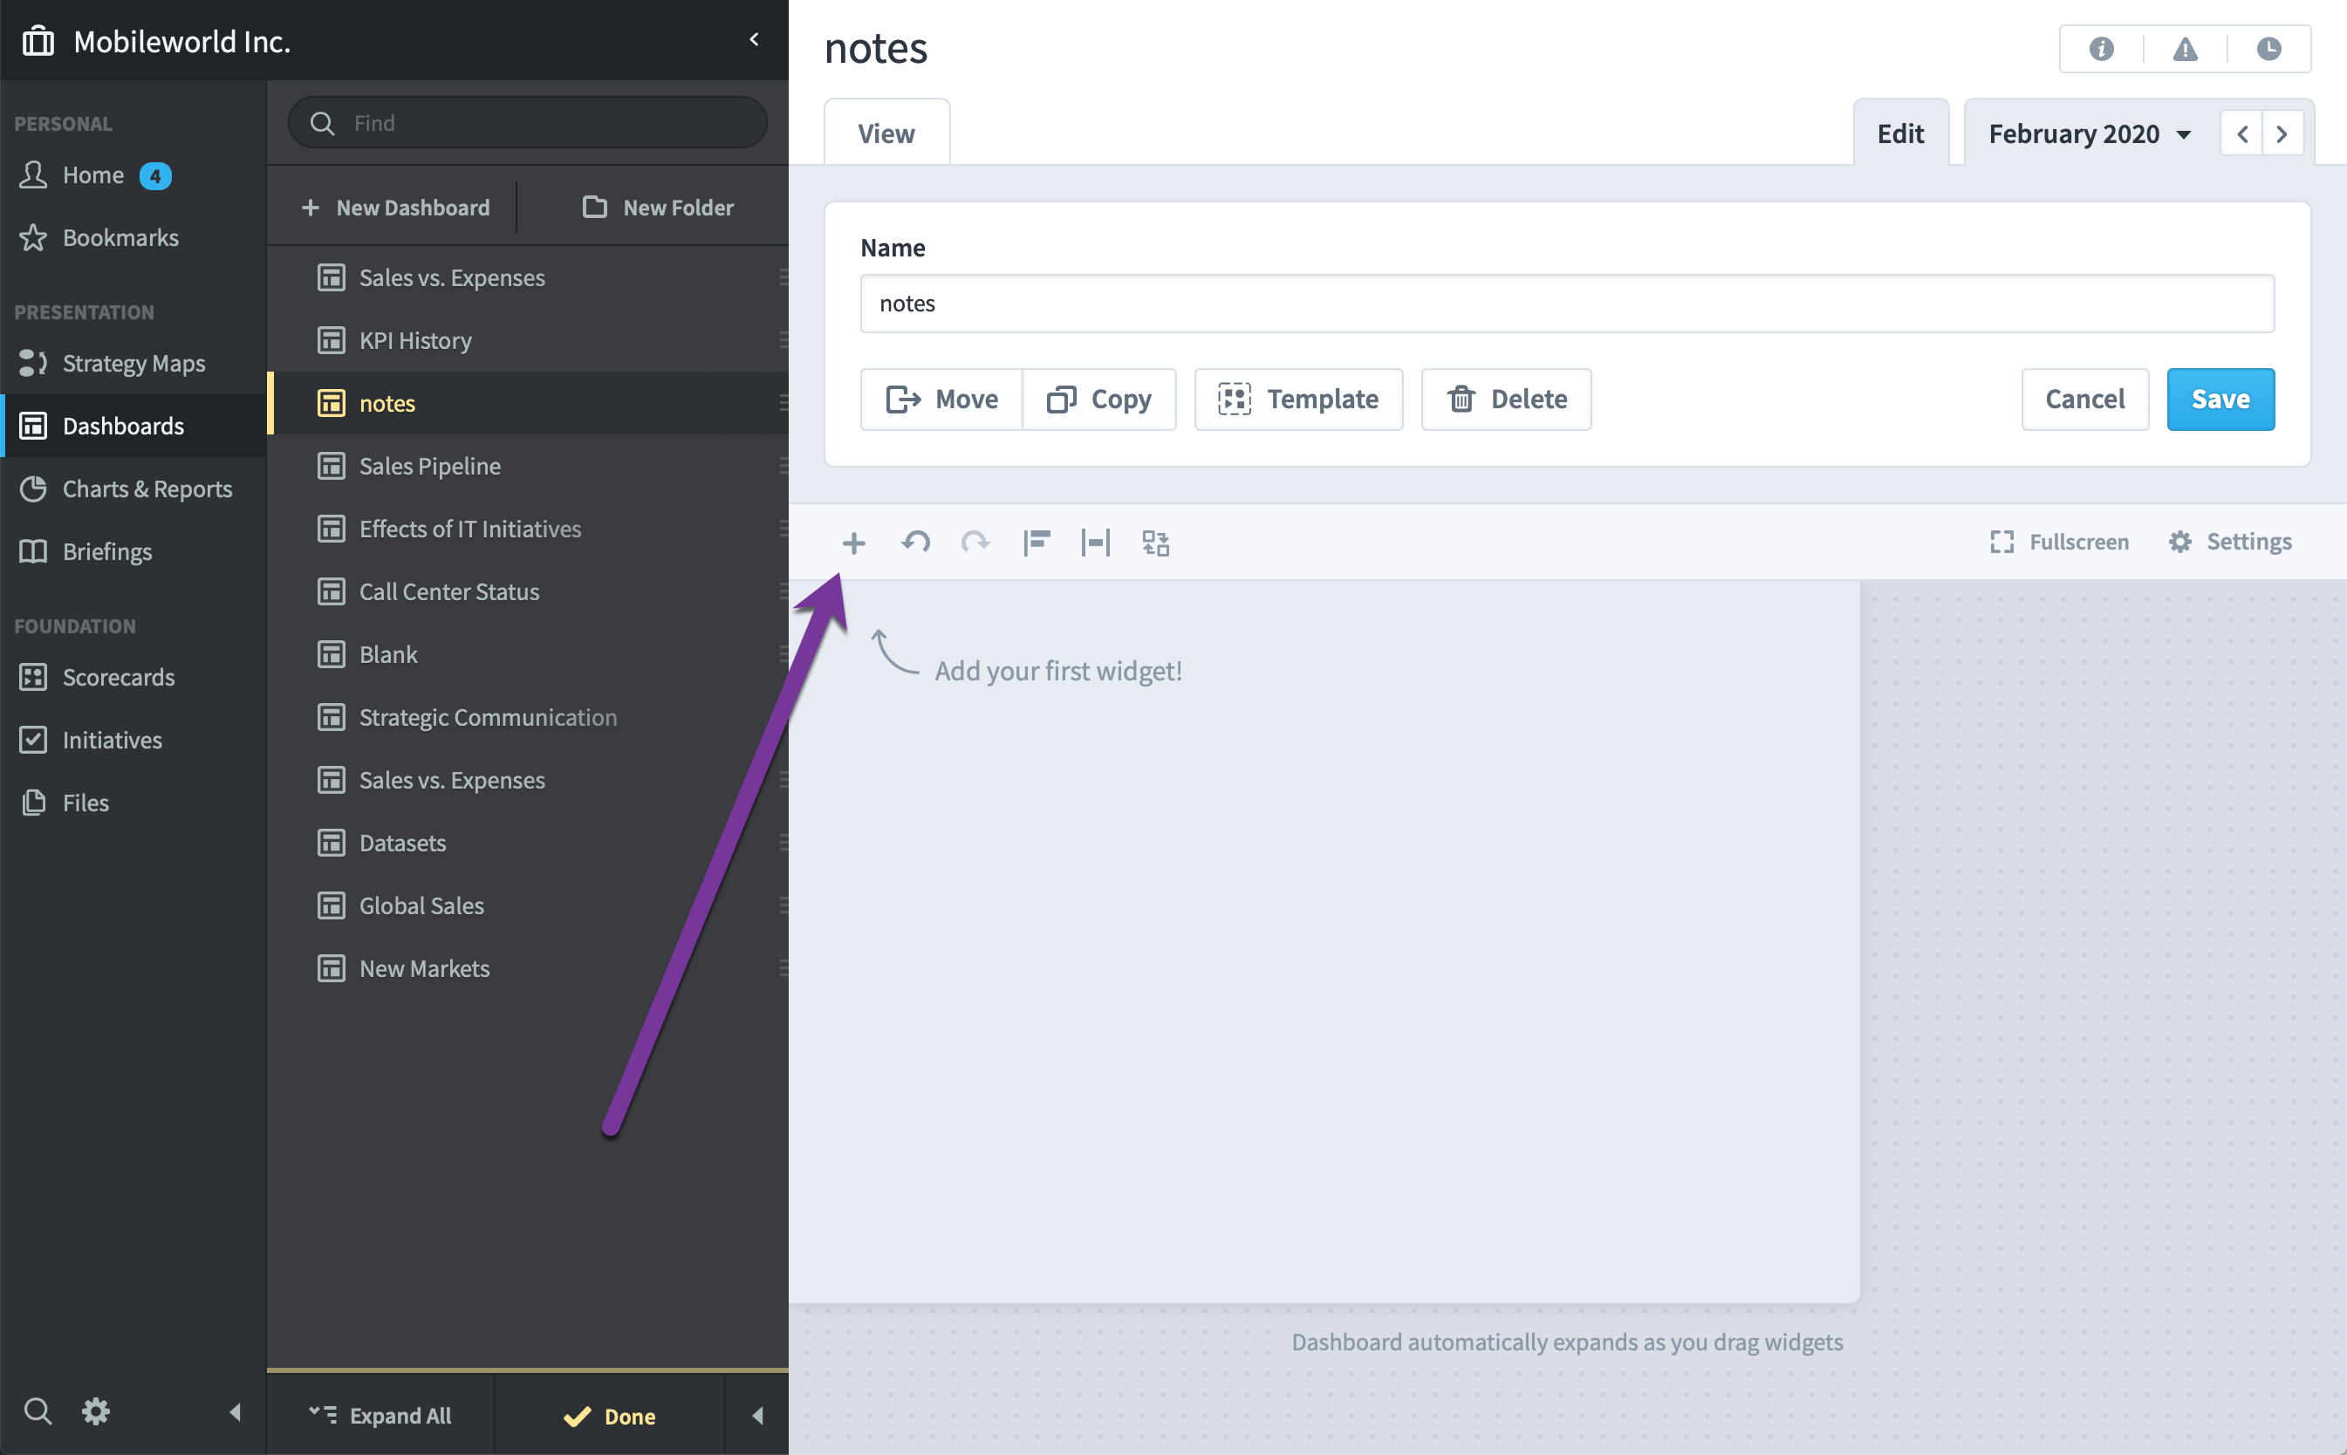Image resolution: width=2347 pixels, height=1455 pixels.
Task: Click the bottom-left settings gear icon
Action: pos(95,1411)
